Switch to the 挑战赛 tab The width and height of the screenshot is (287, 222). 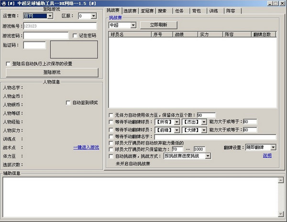[x=113, y=11]
